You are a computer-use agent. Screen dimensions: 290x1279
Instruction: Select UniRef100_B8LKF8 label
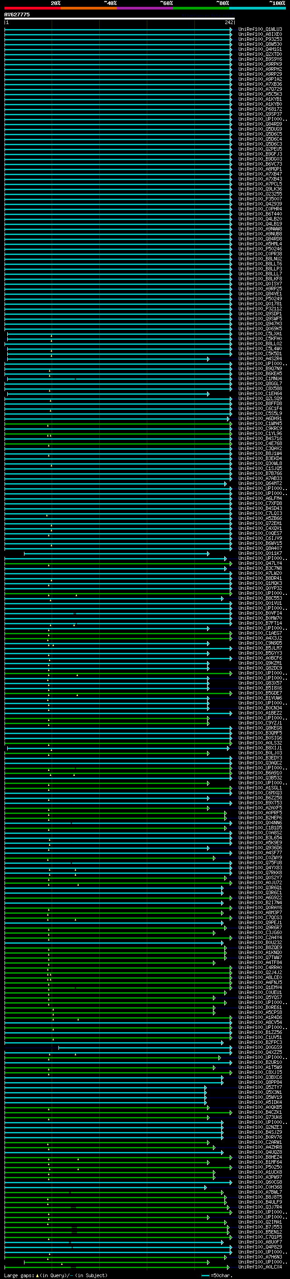tap(260, 279)
